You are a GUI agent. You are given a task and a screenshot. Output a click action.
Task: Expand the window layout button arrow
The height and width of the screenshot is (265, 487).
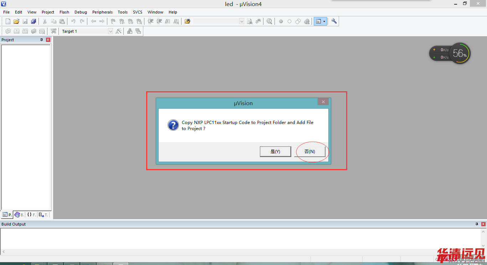tap(324, 21)
